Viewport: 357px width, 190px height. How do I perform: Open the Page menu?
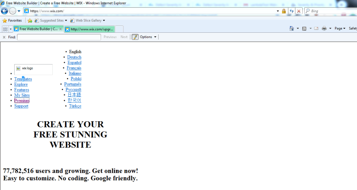coord(340,28)
